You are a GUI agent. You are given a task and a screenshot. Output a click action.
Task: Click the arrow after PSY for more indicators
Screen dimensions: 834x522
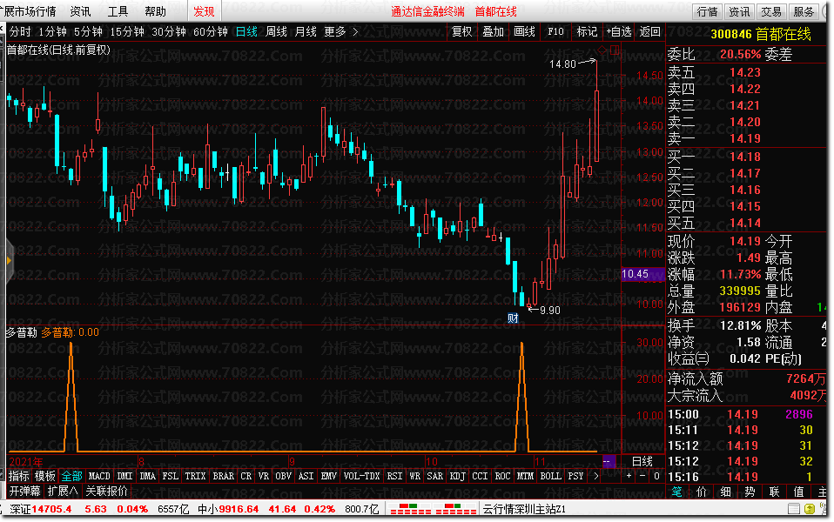pos(595,476)
